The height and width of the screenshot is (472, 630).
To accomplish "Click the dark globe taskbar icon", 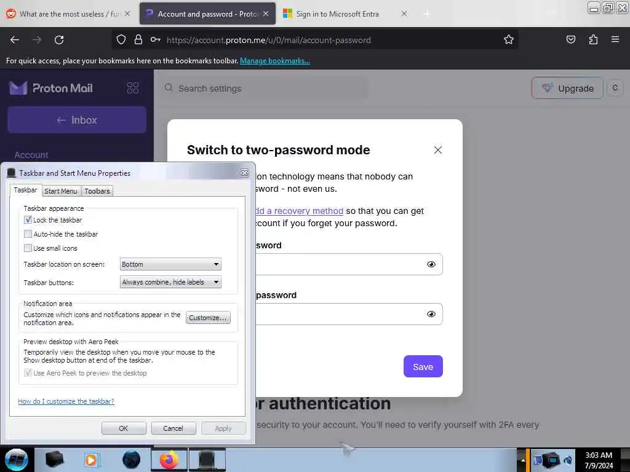I will 131,460.
